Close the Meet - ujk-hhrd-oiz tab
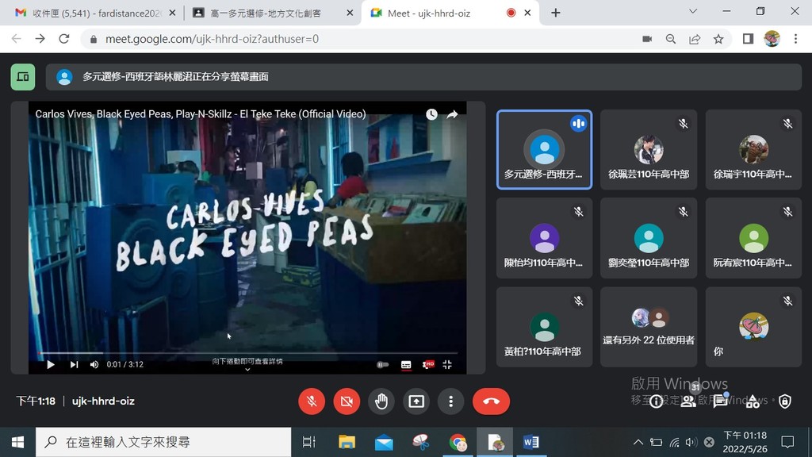Screen dimensions: 812x457 (527, 13)
